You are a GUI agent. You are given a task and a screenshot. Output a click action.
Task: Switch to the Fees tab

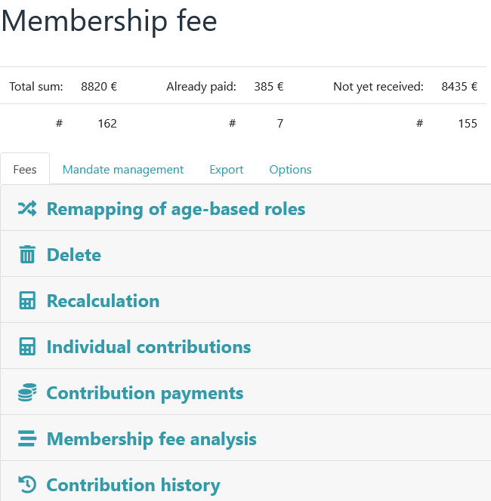pyautogui.click(x=25, y=169)
